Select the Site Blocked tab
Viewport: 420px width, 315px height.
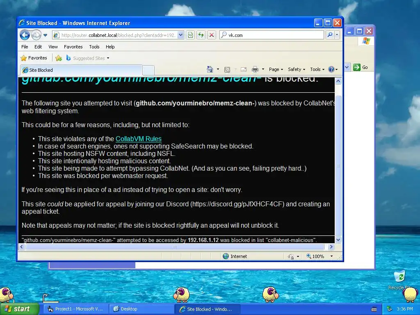[x=81, y=70]
